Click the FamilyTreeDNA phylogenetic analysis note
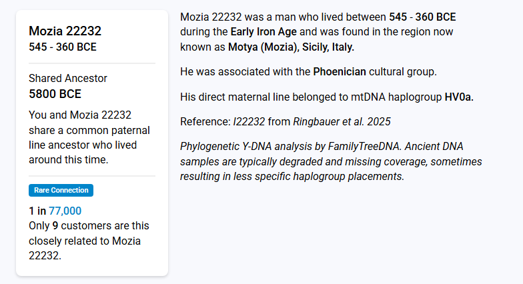This screenshot has width=523, height=284. click(x=331, y=161)
